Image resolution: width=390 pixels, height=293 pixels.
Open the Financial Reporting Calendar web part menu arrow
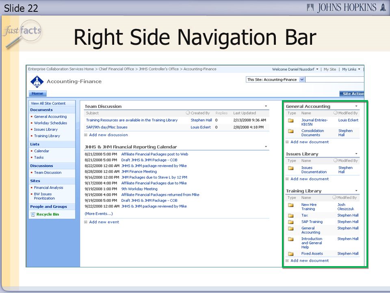tap(266, 146)
